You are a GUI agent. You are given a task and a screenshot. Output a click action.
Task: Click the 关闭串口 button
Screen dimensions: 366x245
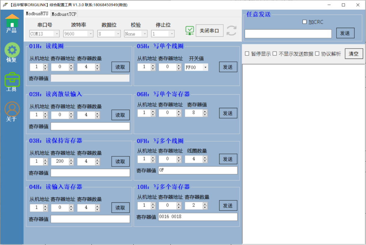point(209,31)
